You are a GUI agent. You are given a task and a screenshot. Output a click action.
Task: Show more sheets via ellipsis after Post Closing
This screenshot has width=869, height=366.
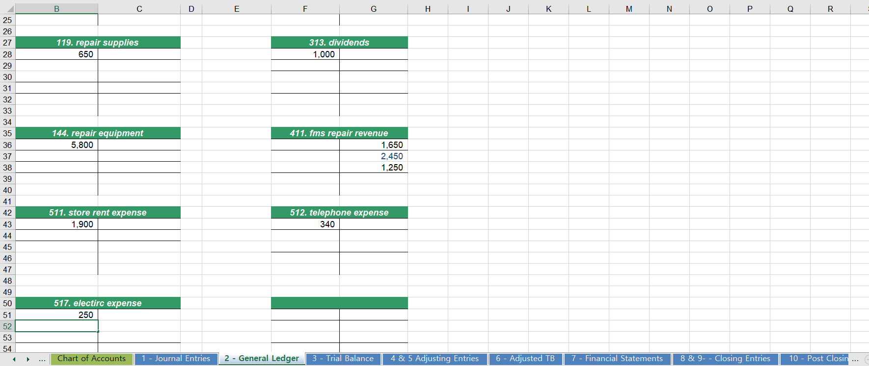(x=855, y=359)
